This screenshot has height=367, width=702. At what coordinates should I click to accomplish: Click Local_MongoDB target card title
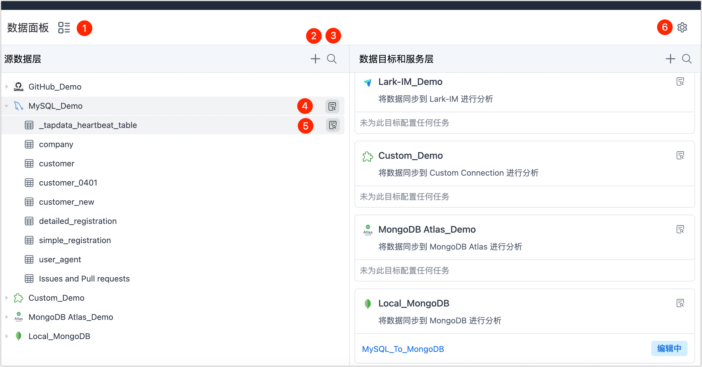[x=414, y=303]
